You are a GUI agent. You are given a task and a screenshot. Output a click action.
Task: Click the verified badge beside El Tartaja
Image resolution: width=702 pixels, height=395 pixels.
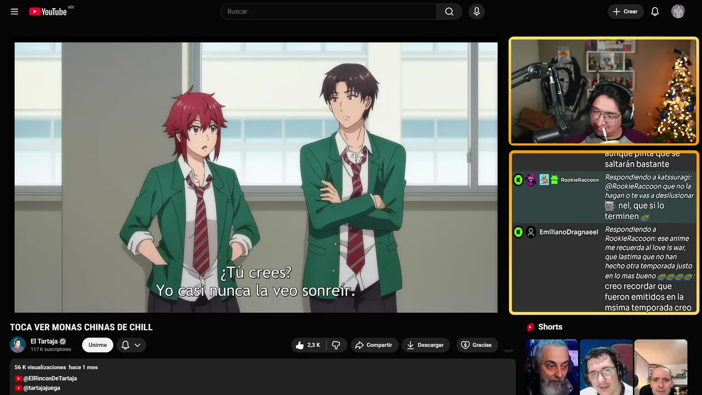click(63, 341)
